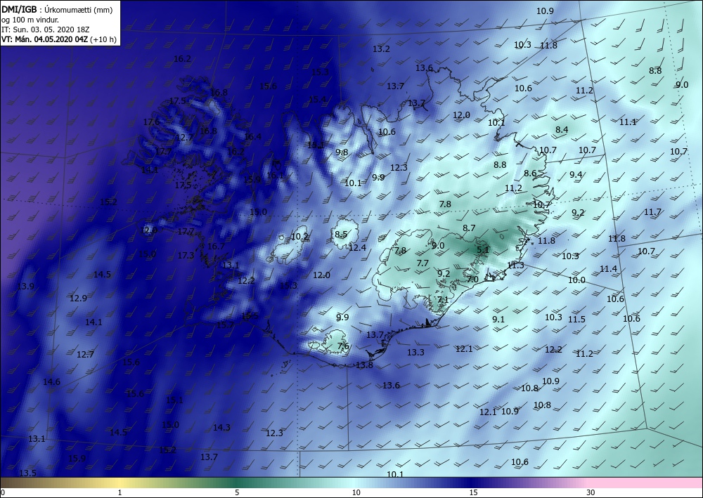Select the valid time 'VT: Mán. 04.05.2020 04Z'
This screenshot has width=703, height=498.
tap(45, 39)
